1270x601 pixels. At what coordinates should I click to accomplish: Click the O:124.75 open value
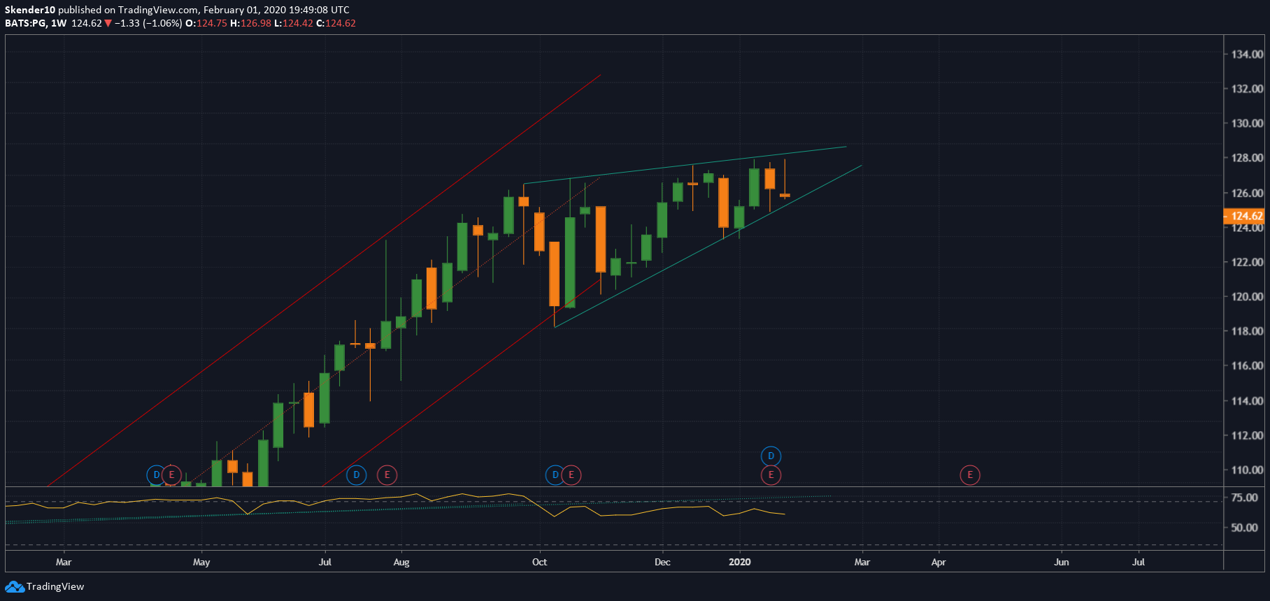pos(206,23)
